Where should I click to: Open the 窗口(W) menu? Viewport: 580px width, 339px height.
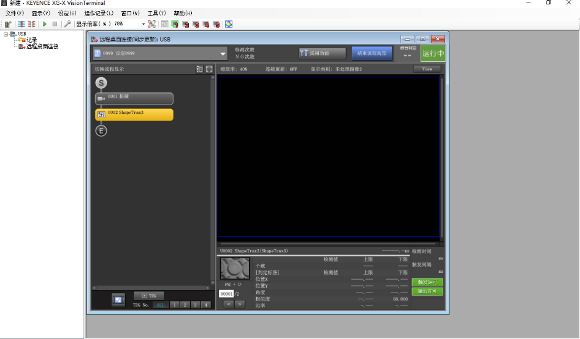tap(130, 13)
